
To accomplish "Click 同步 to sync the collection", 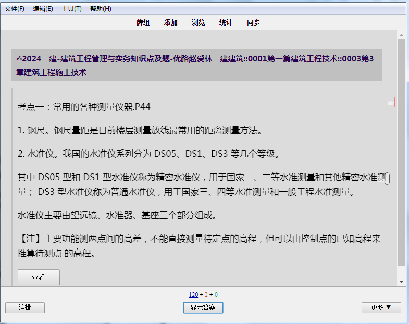I will tap(253, 23).
